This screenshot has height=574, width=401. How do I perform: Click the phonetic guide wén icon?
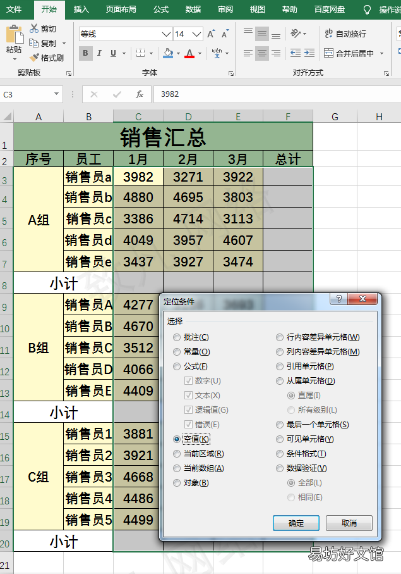[x=217, y=53]
